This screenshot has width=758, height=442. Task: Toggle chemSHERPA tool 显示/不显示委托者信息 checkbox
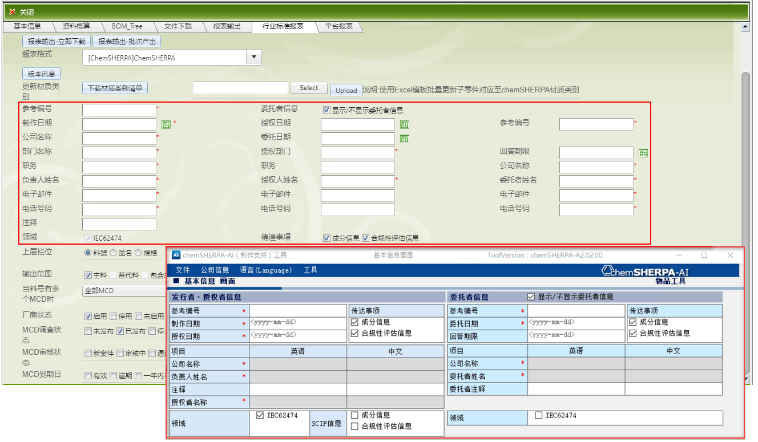(531, 297)
